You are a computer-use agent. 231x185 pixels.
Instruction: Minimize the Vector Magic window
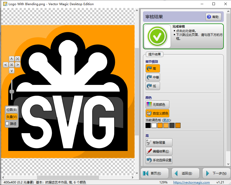(x=202, y=4)
